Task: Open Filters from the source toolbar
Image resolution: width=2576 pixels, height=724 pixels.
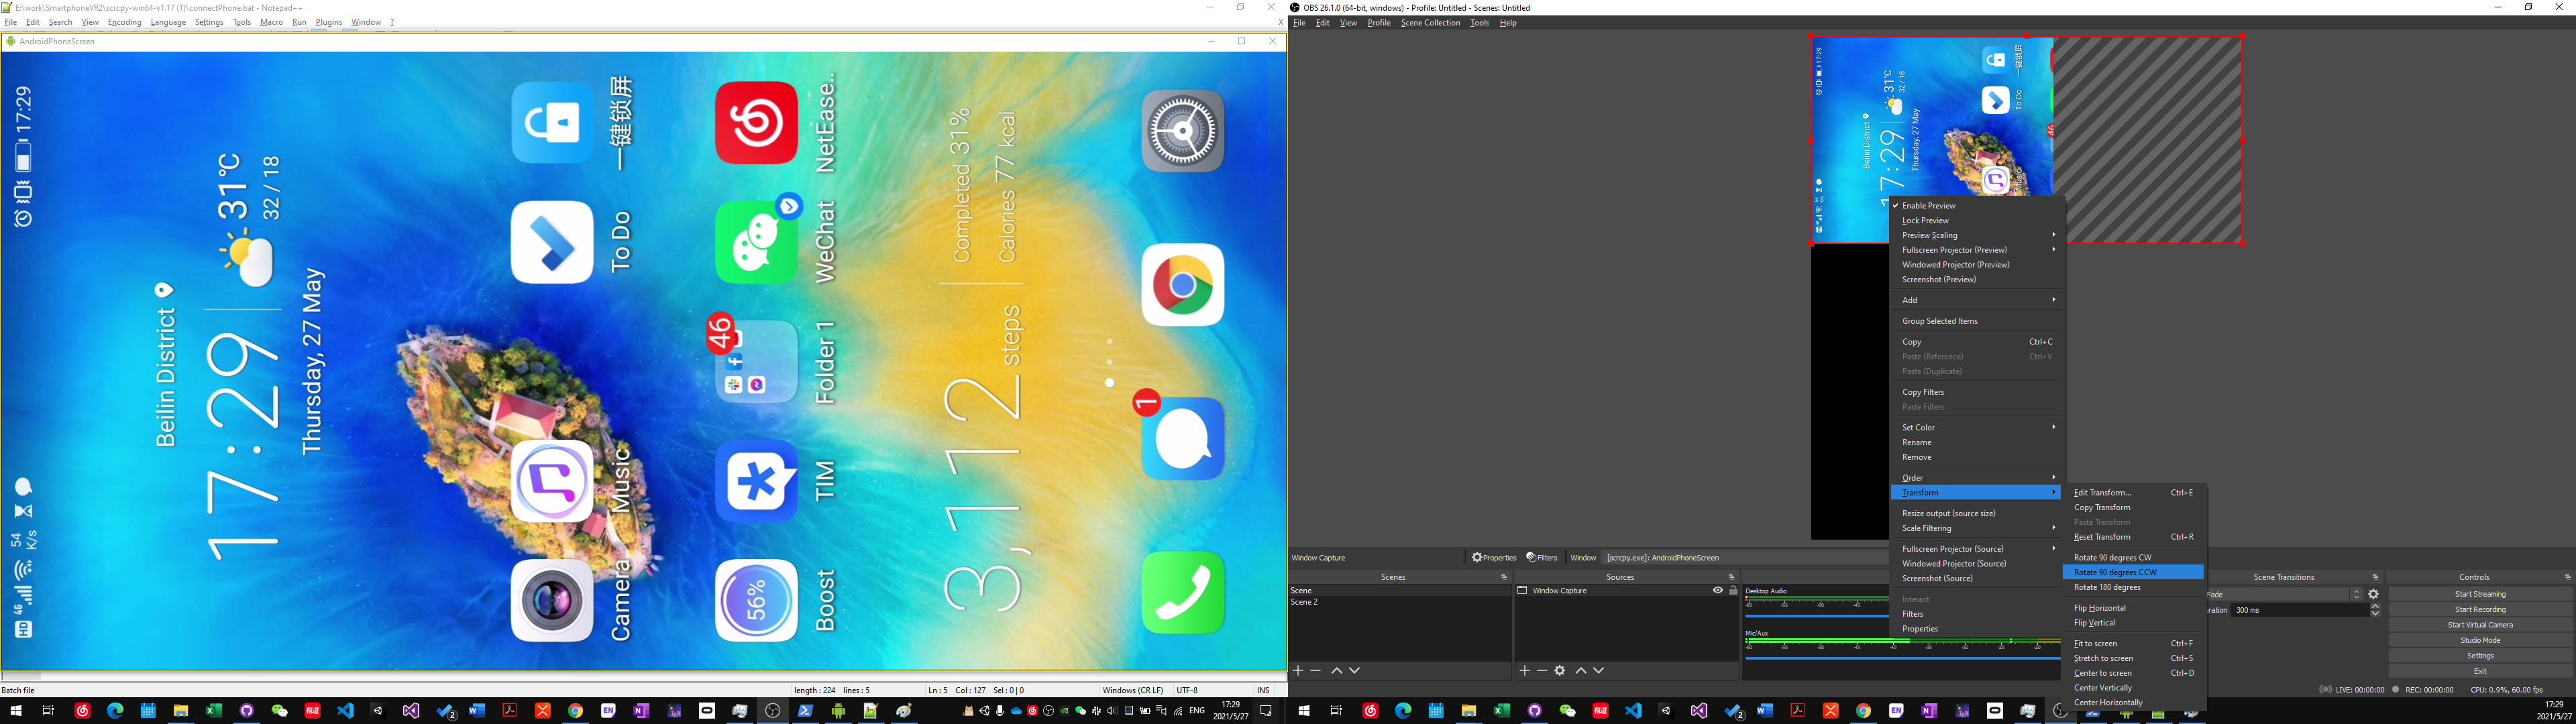Action: point(1541,558)
